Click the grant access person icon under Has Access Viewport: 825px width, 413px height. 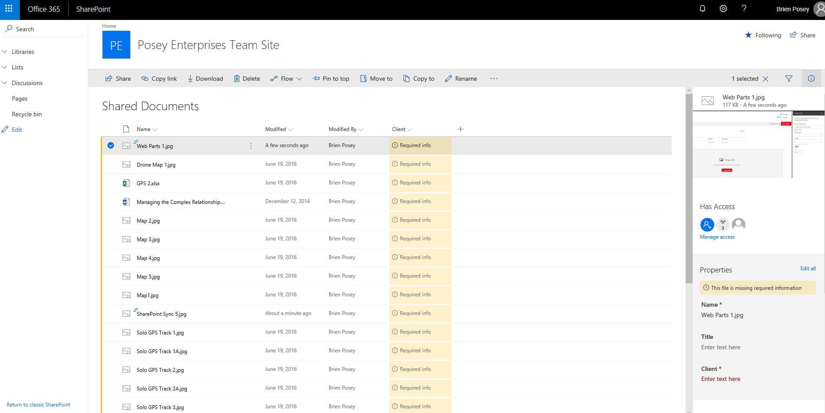[707, 224]
